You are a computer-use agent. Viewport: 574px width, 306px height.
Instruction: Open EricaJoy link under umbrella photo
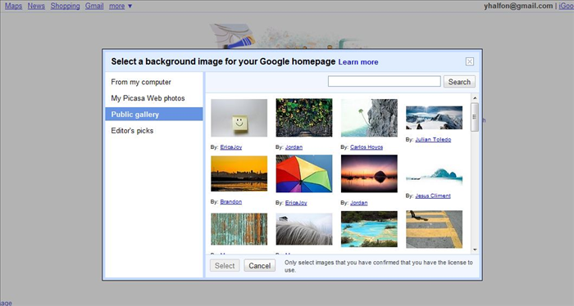[x=296, y=203]
